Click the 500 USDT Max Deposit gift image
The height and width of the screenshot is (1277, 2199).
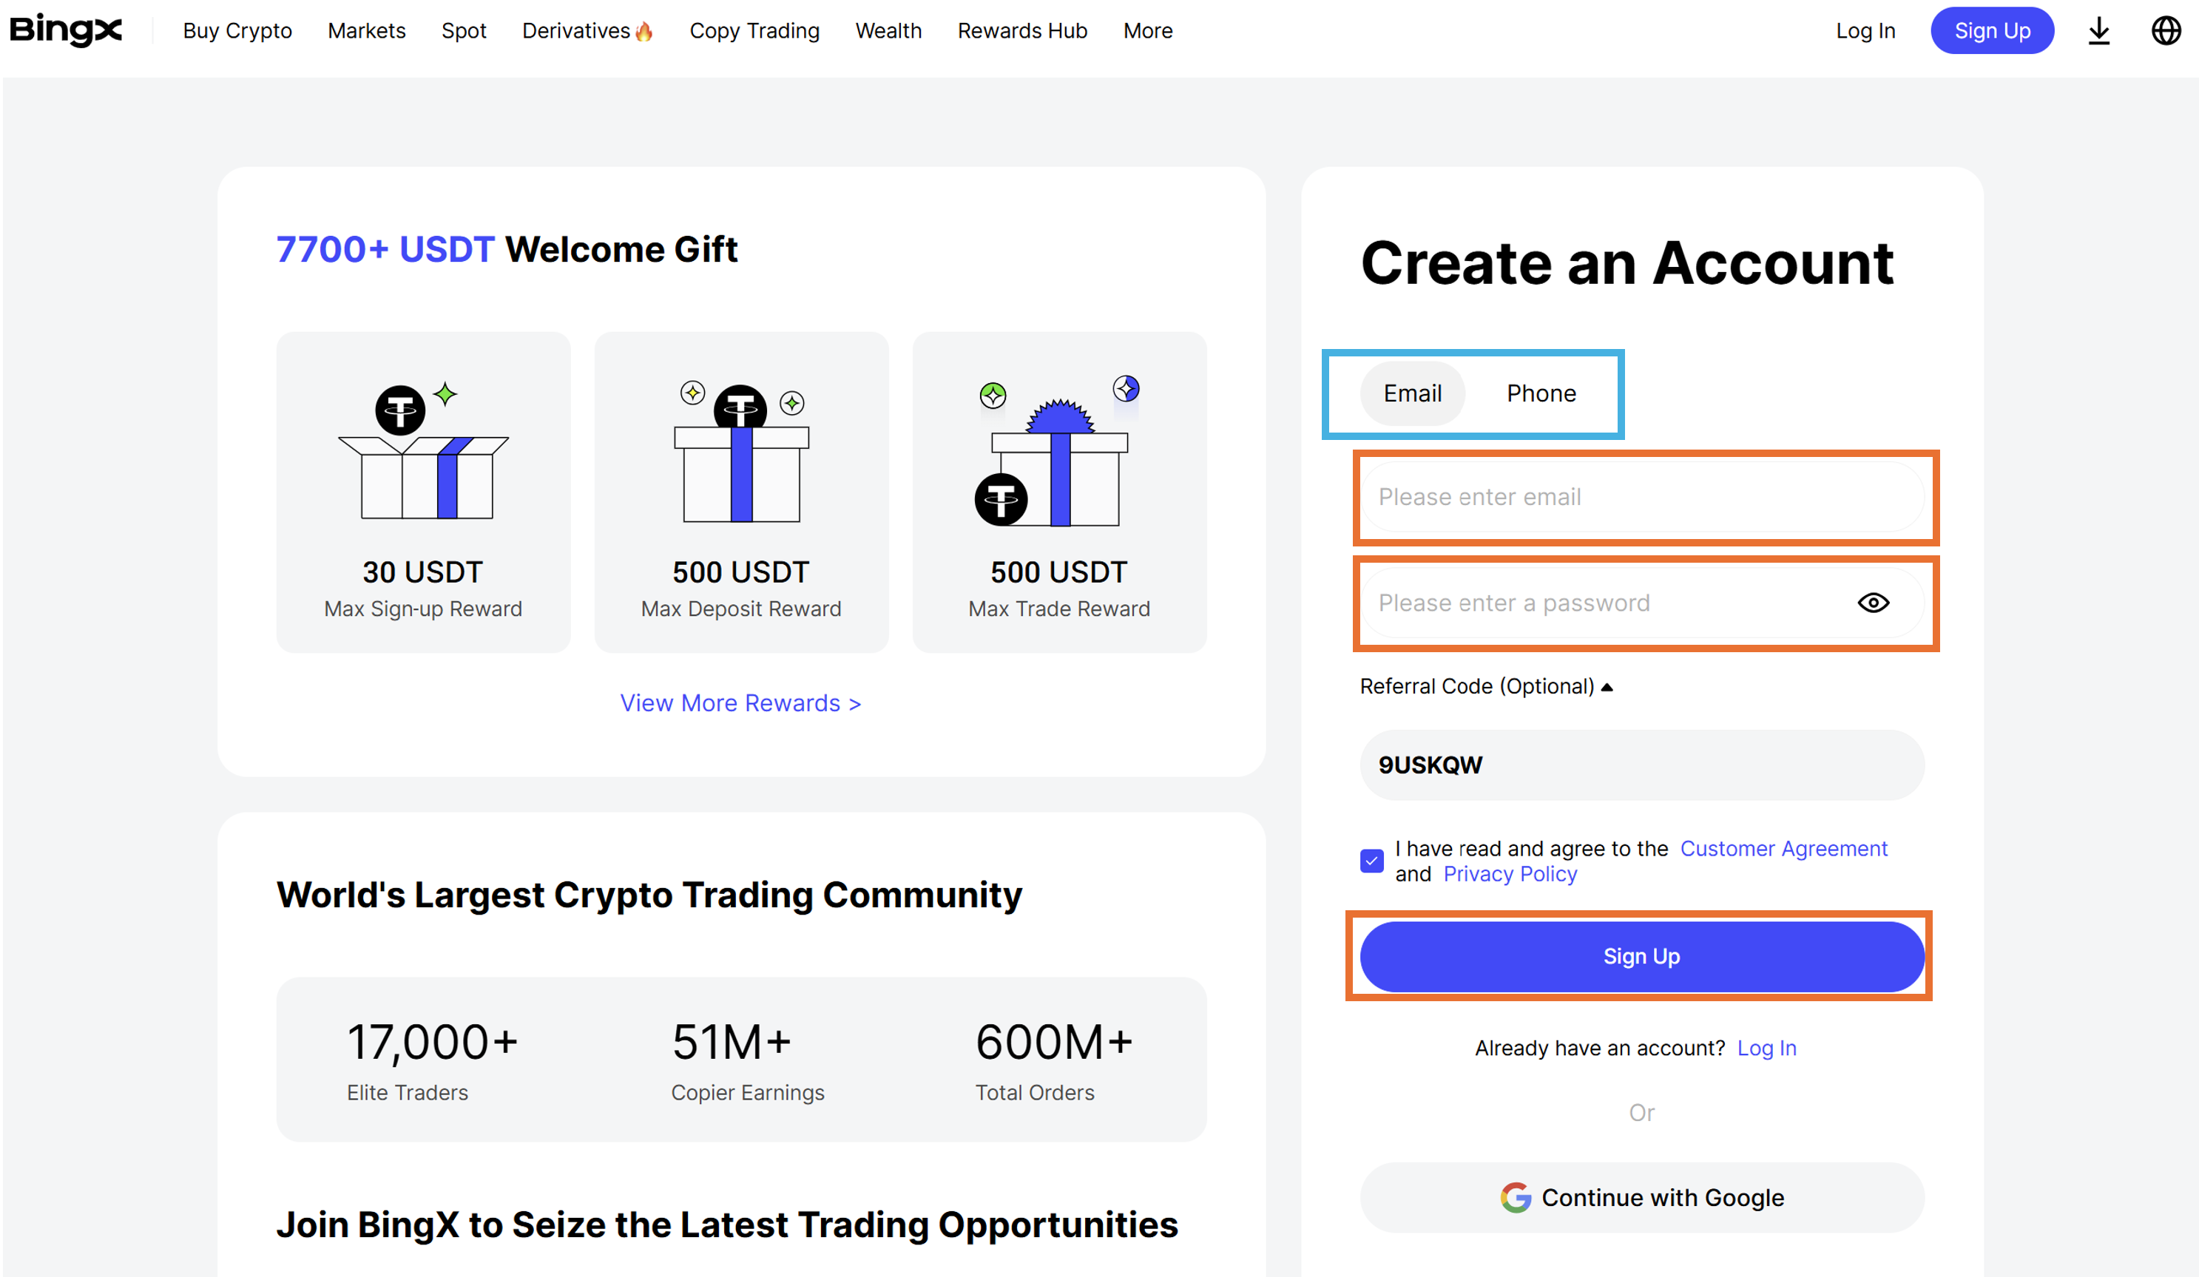coord(742,452)
